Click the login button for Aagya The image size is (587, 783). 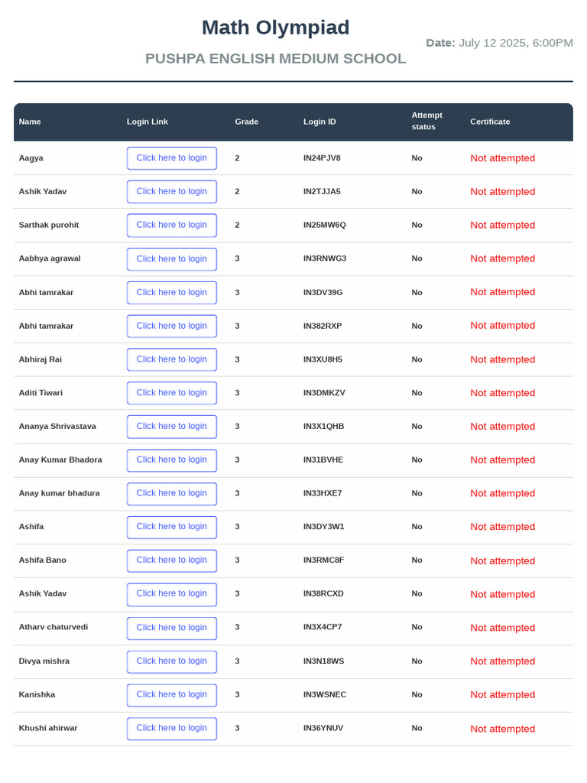172,158
